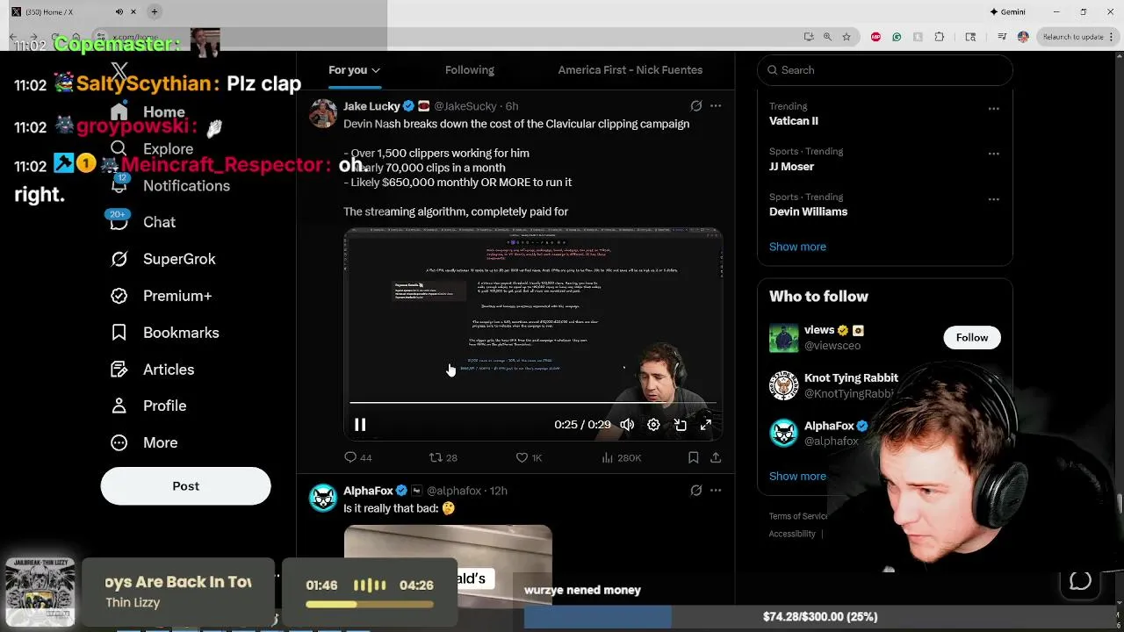Open the Chrome profile avatar
The height and width of the screenshot is (632, 1124).
point(1023,37)
